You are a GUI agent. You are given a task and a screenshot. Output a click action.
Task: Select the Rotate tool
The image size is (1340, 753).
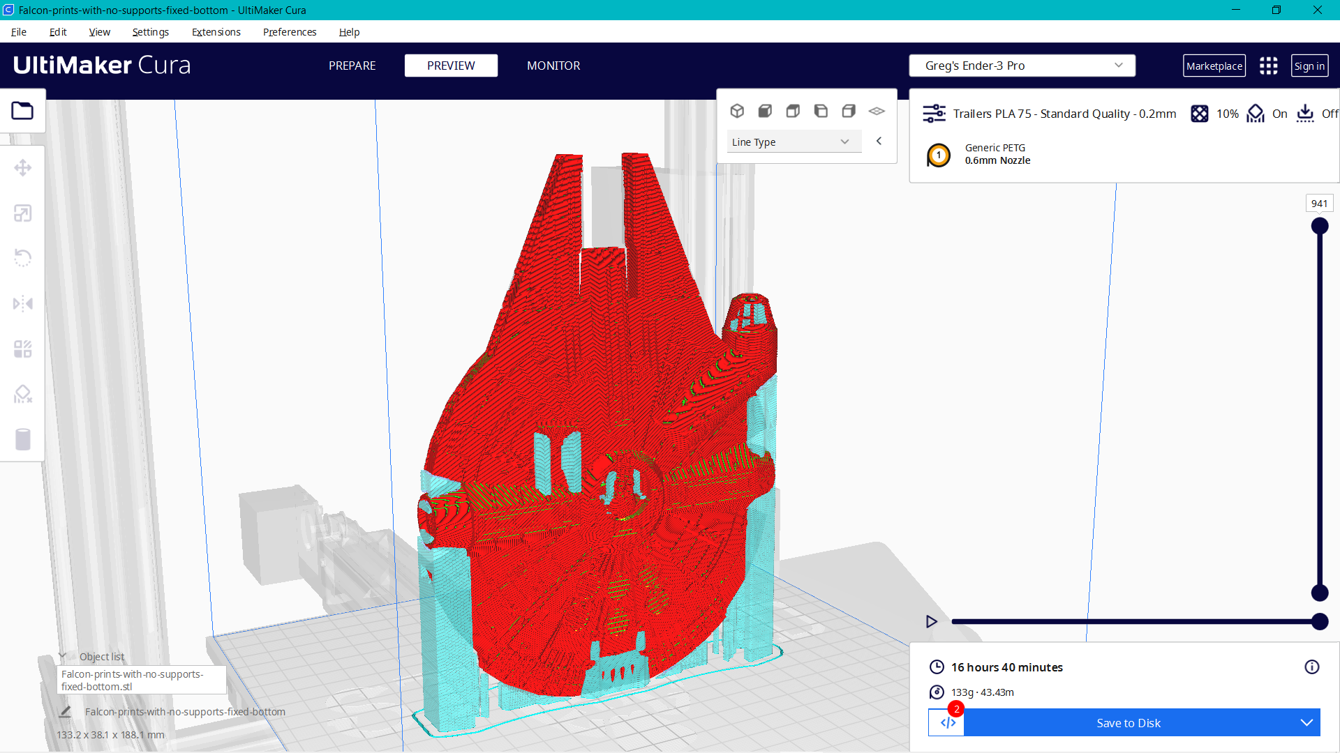click(23, 258)
